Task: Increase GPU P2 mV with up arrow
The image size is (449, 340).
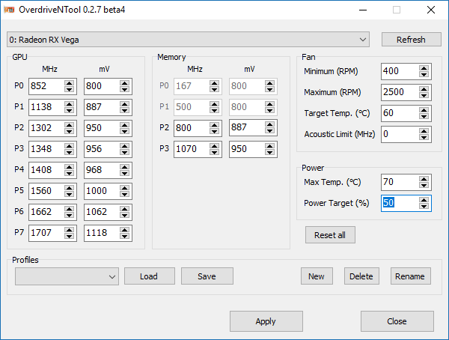Action: point(124,125)
